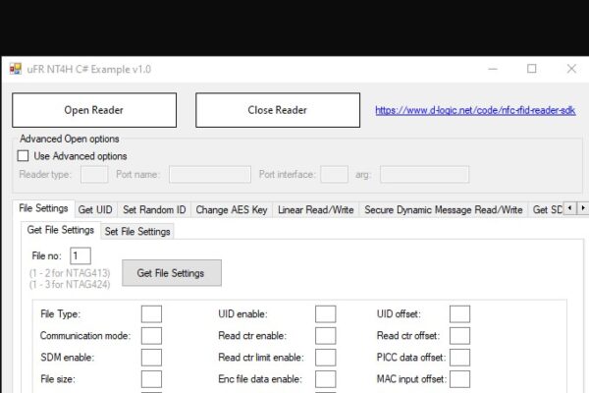Open the Change AES Key tab
The height and width of the screenshot is (393, 589).
232,210
